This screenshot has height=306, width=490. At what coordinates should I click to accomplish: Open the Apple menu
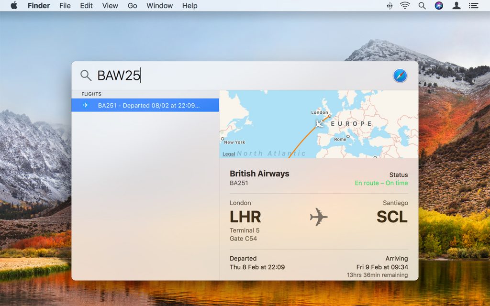(x=14, y=6)
